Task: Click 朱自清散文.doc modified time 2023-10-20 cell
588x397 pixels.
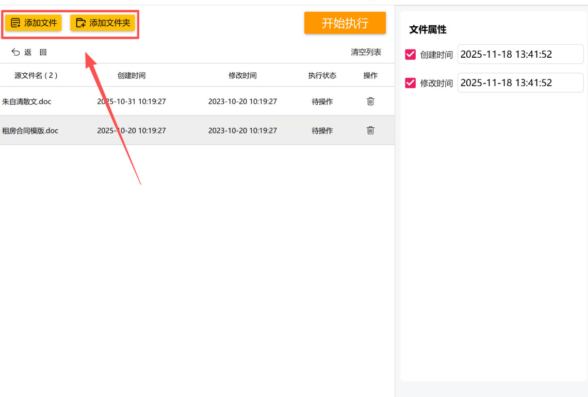Action: (242, 102)
